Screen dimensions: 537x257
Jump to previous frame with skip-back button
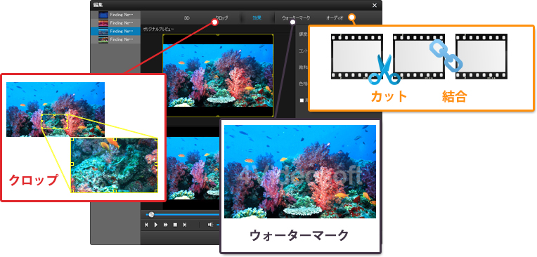click(146, 225)
